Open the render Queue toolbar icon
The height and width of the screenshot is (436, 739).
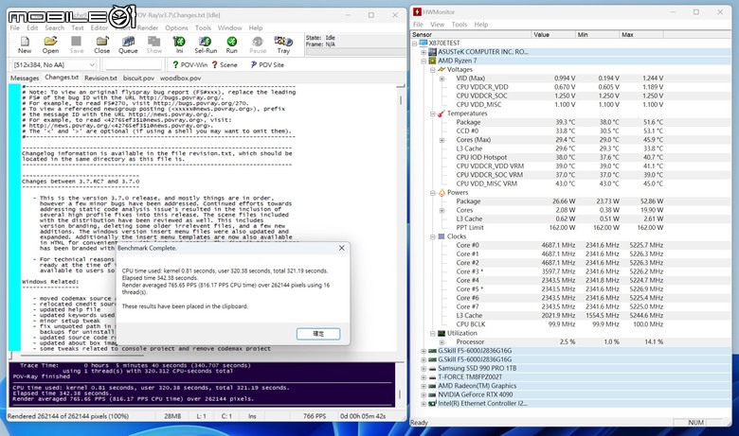click(128, 45)
